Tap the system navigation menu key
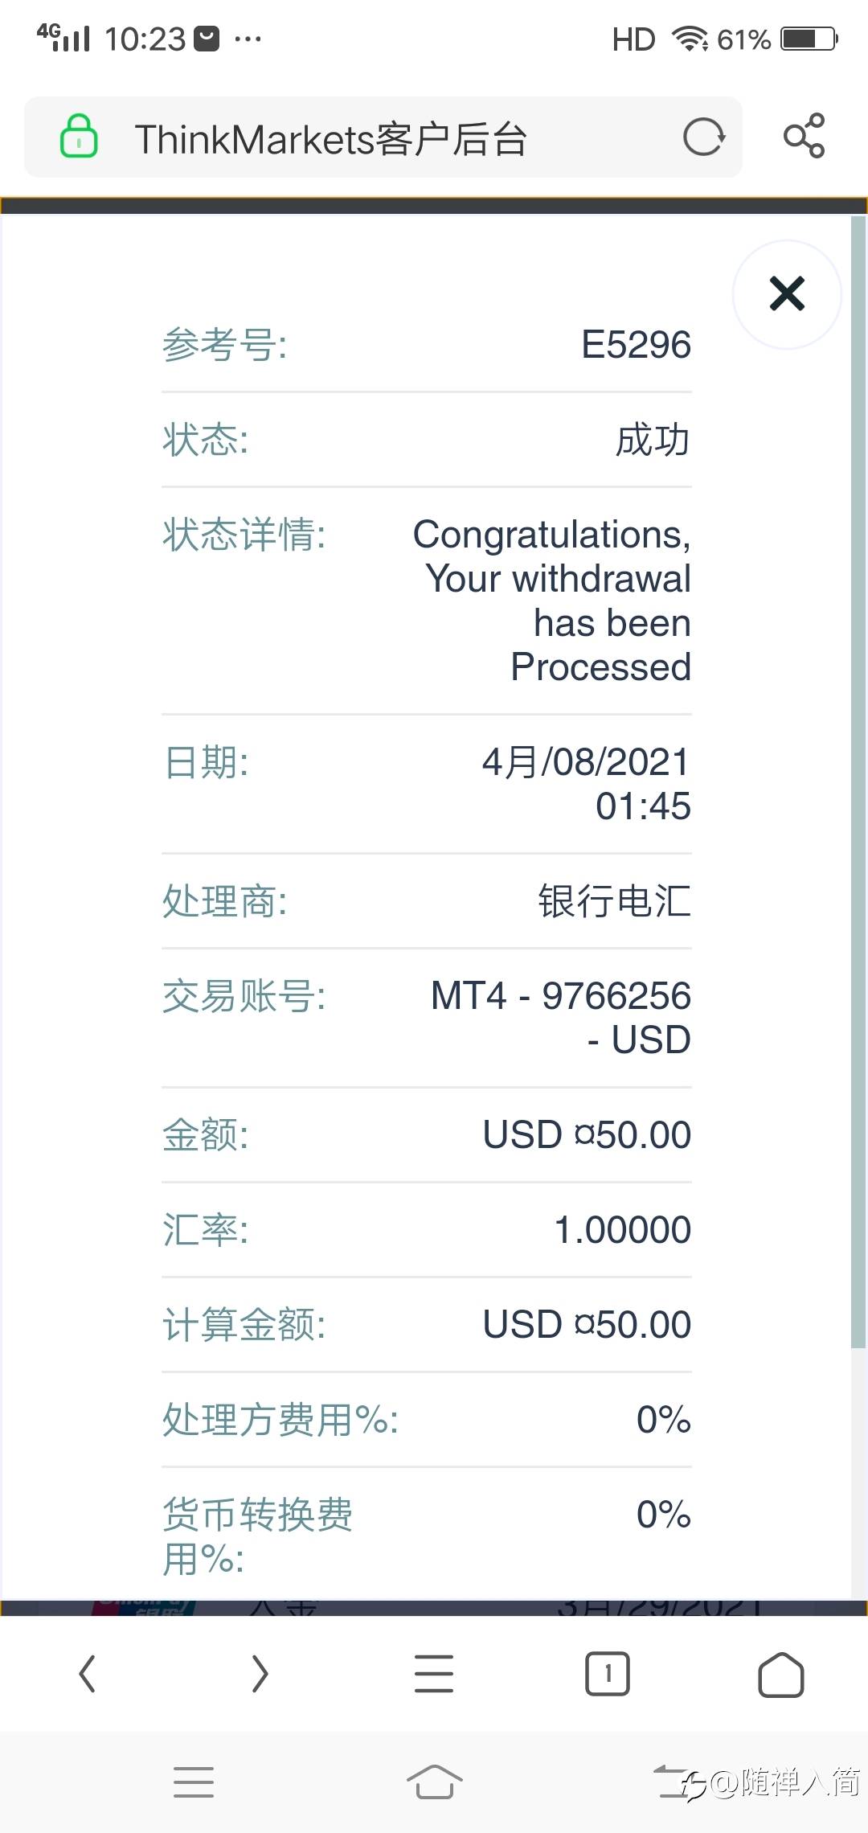 (x=194, y=1782)
